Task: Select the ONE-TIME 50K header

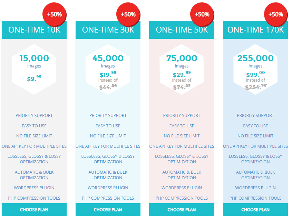Action: point(182,30)
